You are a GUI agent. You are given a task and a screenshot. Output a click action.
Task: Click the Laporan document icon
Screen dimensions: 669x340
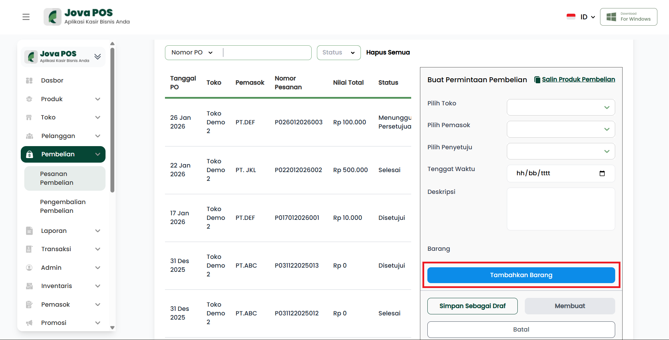(29, 231)
